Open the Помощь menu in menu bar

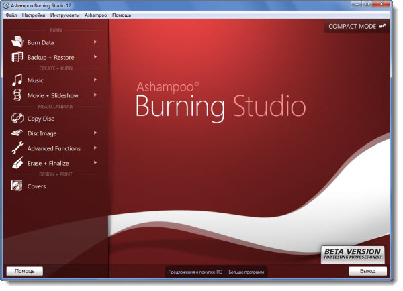click(122, 15)
